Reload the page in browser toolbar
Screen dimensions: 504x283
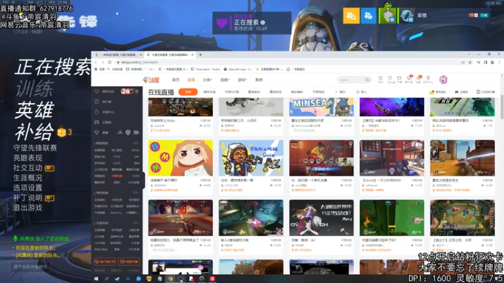click(110, 62)
